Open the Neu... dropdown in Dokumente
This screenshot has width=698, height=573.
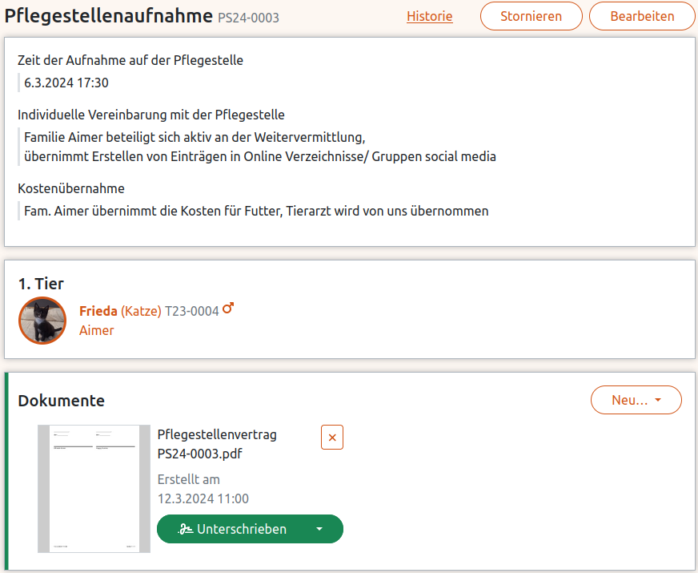coord(636,399)
